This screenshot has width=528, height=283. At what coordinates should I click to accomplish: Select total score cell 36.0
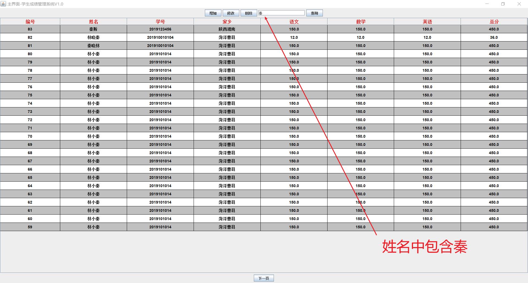494,37
